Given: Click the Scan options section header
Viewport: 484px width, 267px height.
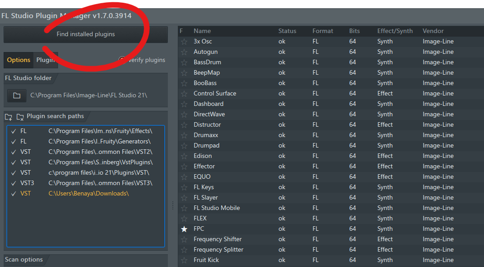Looking at the screenshot, I should point(24,260).
